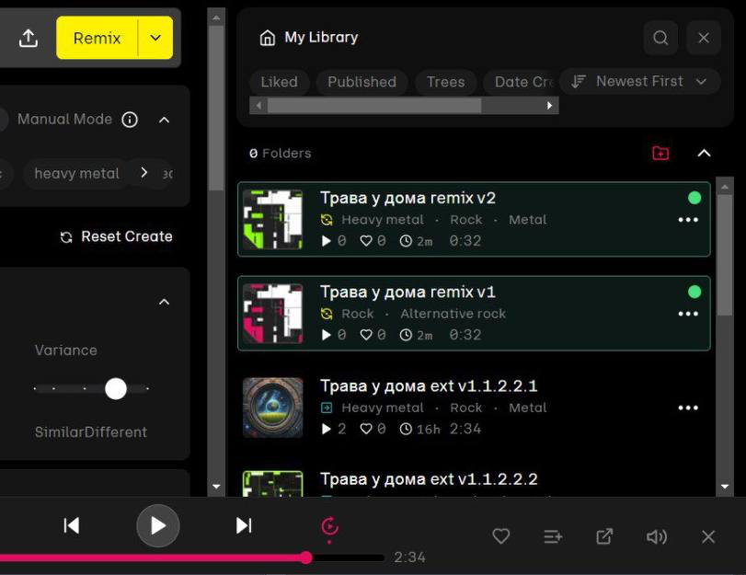This screenshot has width=746, height=575.
Task: Select the Date Created filter chip
Action: (521, 82)
